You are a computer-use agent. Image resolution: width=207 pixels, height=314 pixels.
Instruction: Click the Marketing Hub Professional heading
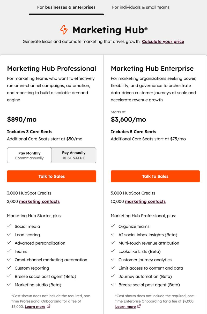coord(51,68)
